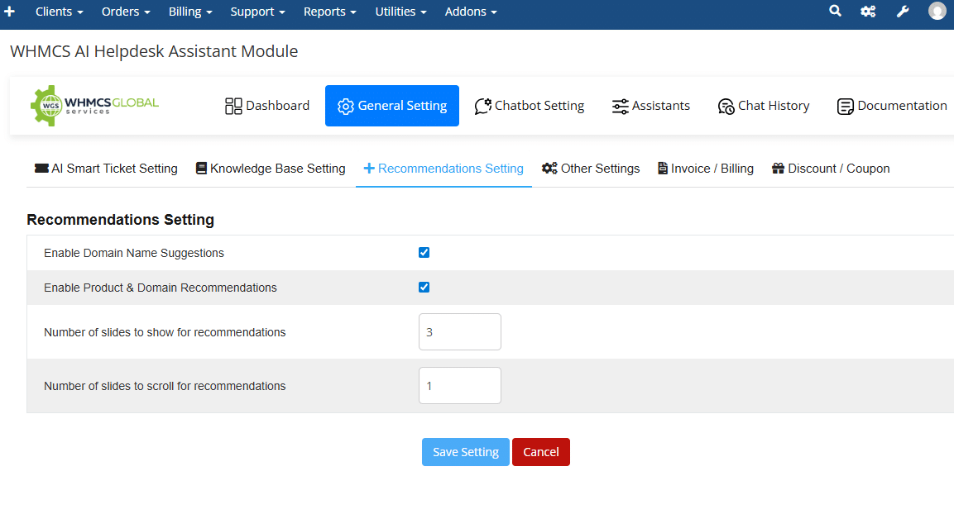The image size is (954, 514).
Task: Click the plus icon in top bar
Action: tap(10, 12)
